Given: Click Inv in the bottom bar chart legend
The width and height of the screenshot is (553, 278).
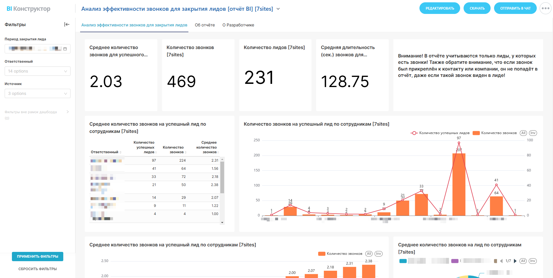Looking at the screenshot, I should click(379, 254).
